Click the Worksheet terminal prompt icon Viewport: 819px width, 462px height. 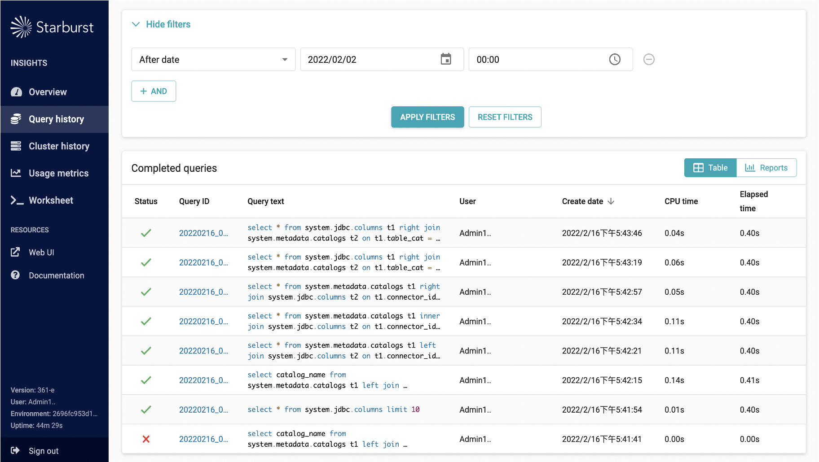[17, 200]
